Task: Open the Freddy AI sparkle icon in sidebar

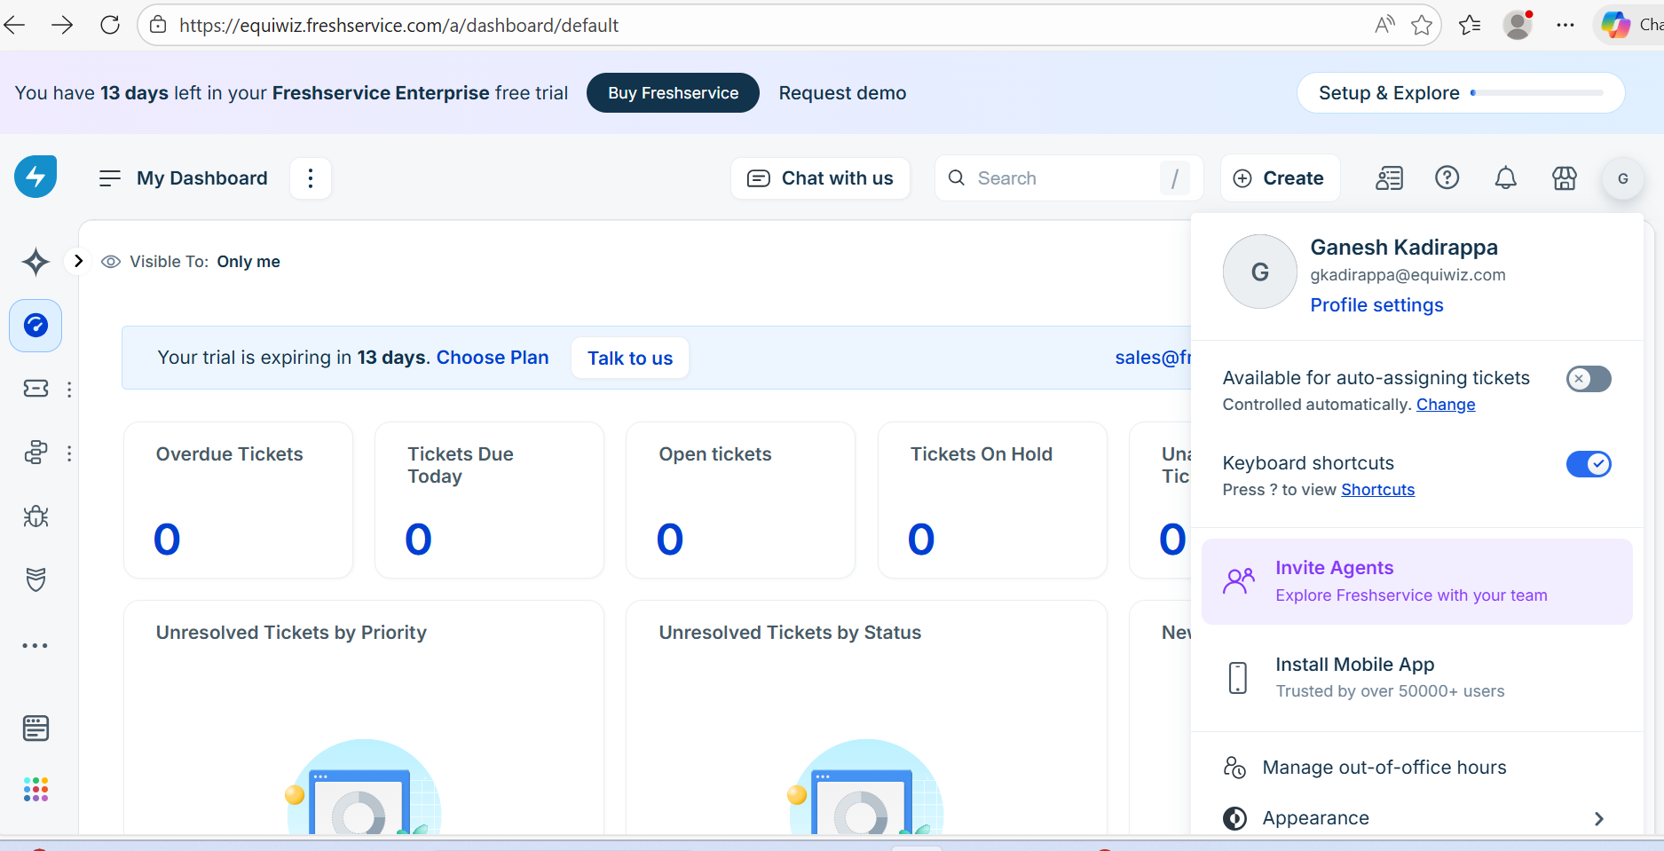Action: pos(35,262)
